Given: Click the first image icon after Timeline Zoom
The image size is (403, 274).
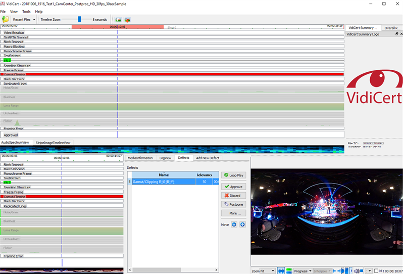Looking at the screenshot, I should coord(118,20).
